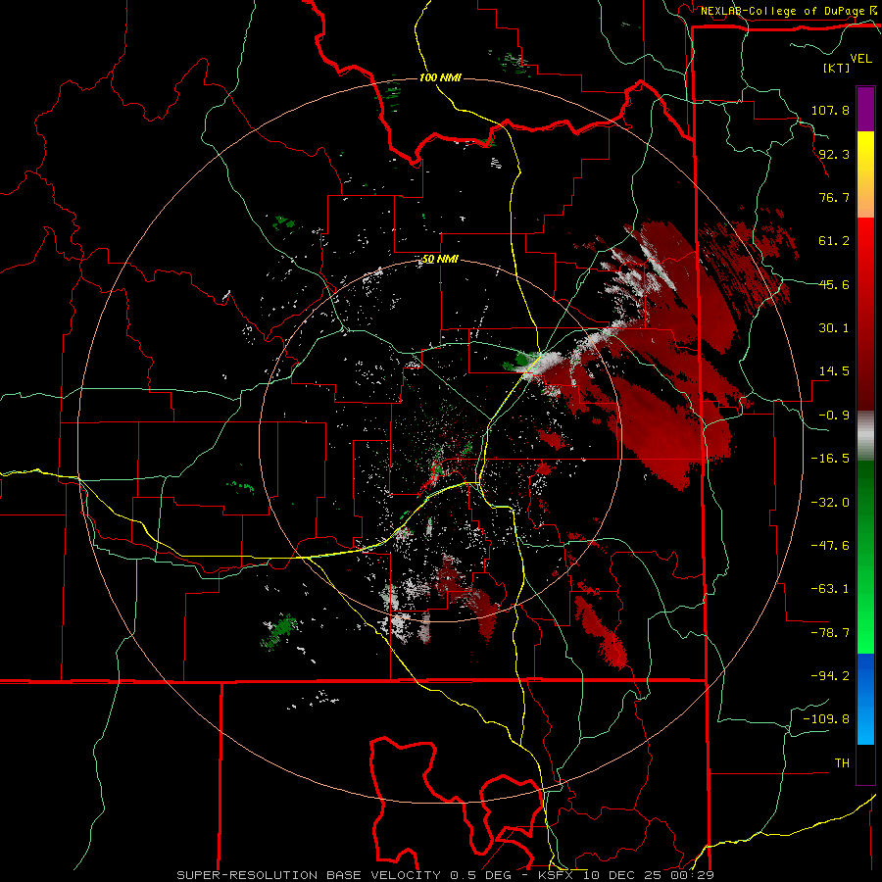Click the 30.1 legend value
This screenshot has height=882, width=882.
point(834,328)
